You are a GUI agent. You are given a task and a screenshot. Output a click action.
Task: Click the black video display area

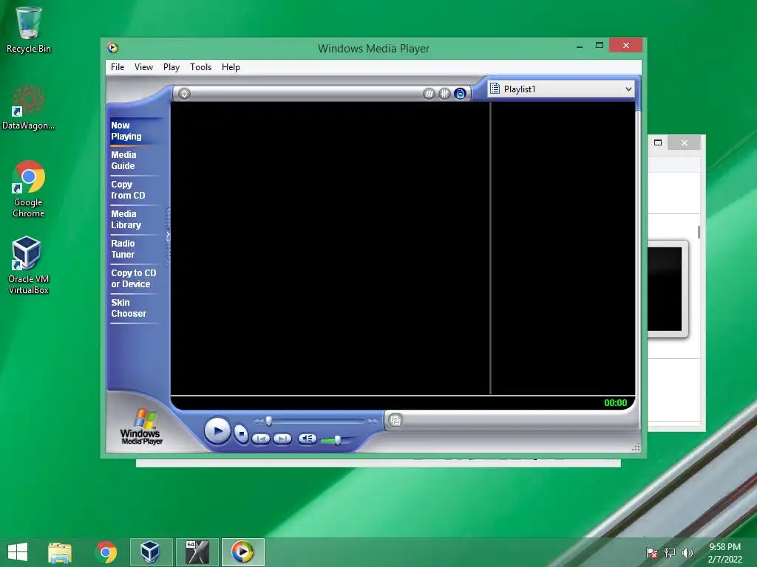pyautogui.click(x=330, y=248)
